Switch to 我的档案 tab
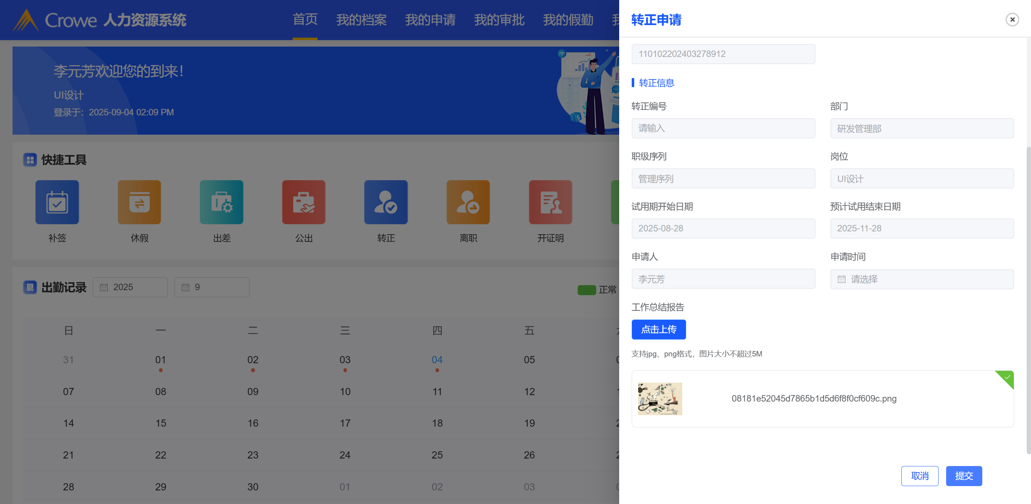 tap(361, 20)
